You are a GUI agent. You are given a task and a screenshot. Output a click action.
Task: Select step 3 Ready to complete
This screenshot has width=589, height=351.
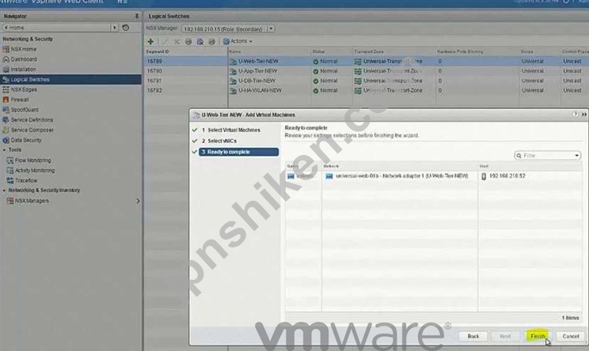(x=238, y=152)
